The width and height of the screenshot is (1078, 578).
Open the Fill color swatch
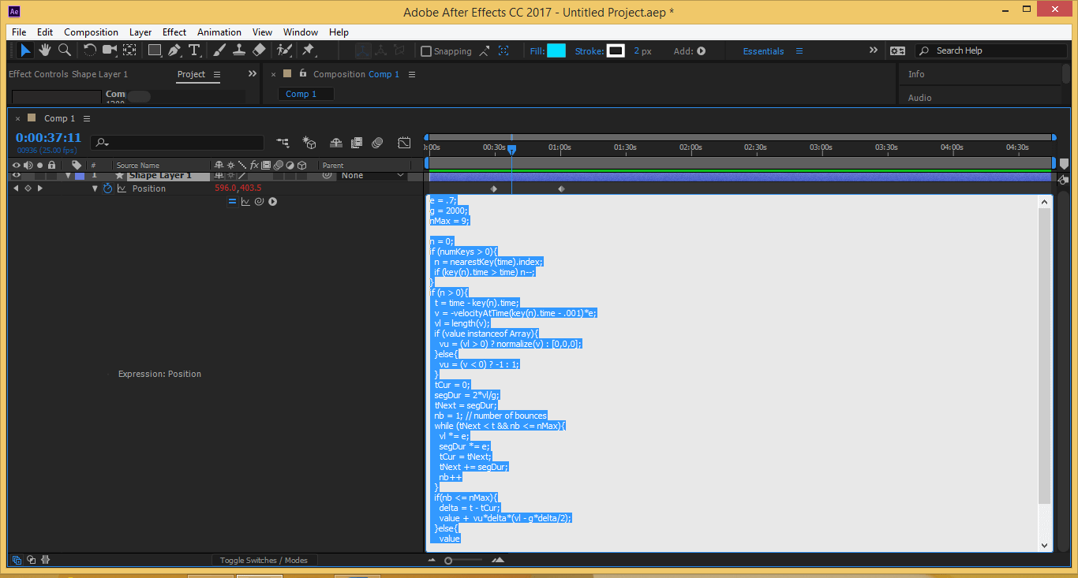point(556,50)
